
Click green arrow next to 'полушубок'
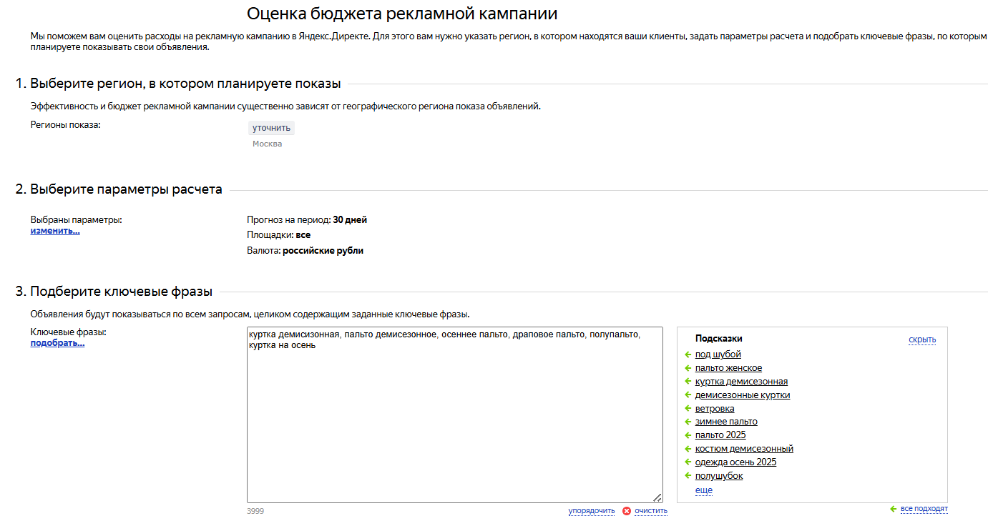pyautogui.click(x=688, y=476)
